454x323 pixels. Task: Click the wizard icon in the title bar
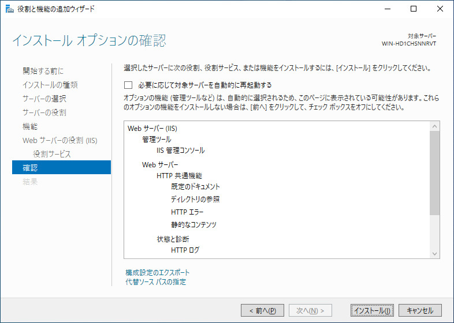click(x=10, y=9)
